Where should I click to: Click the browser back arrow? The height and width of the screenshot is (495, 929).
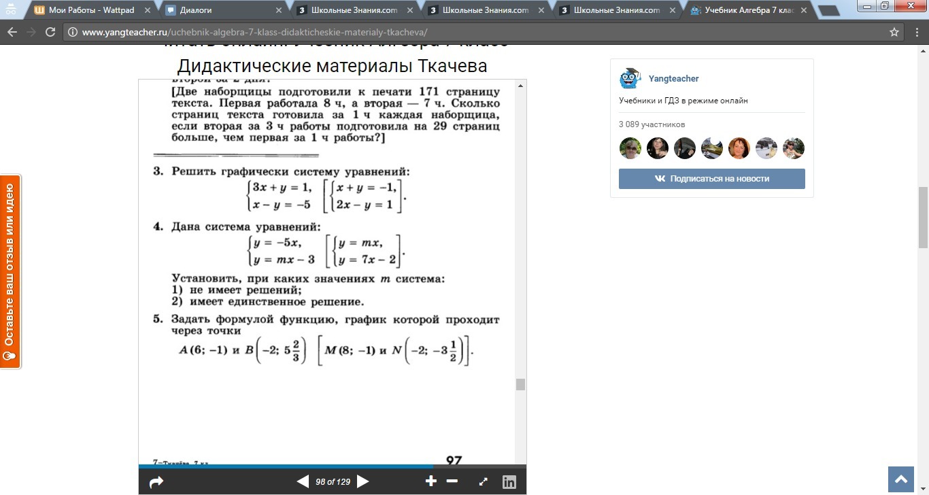pos(12,32)
